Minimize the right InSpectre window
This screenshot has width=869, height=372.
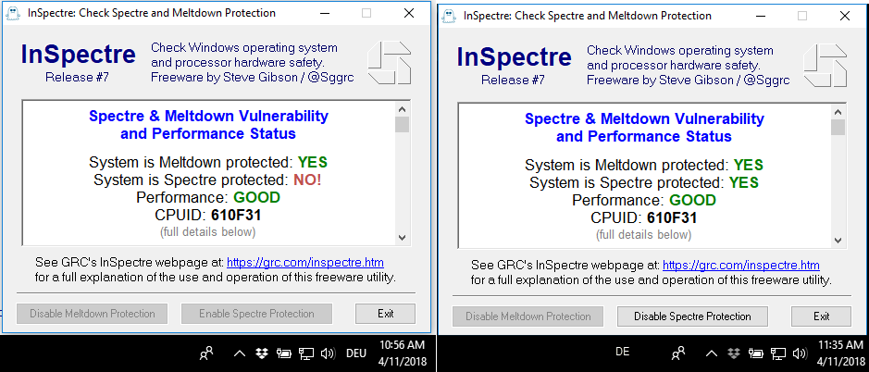[759, 16]
